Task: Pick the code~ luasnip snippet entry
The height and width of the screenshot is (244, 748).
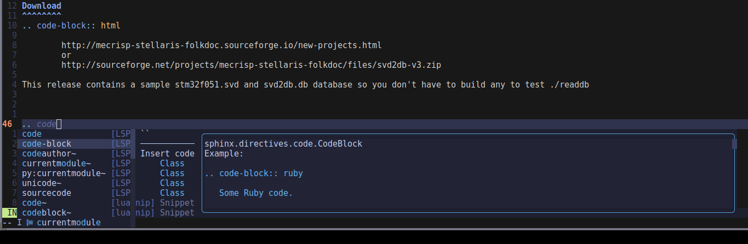Action: (x=34, y=203)
